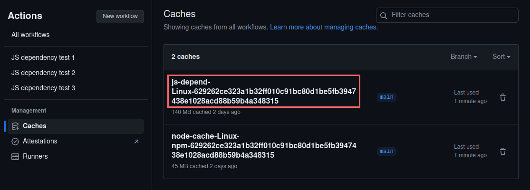The width and height of the screenshot is (530, 190).
Task: Focus the Filter caches search field
Action: (452, 15)
